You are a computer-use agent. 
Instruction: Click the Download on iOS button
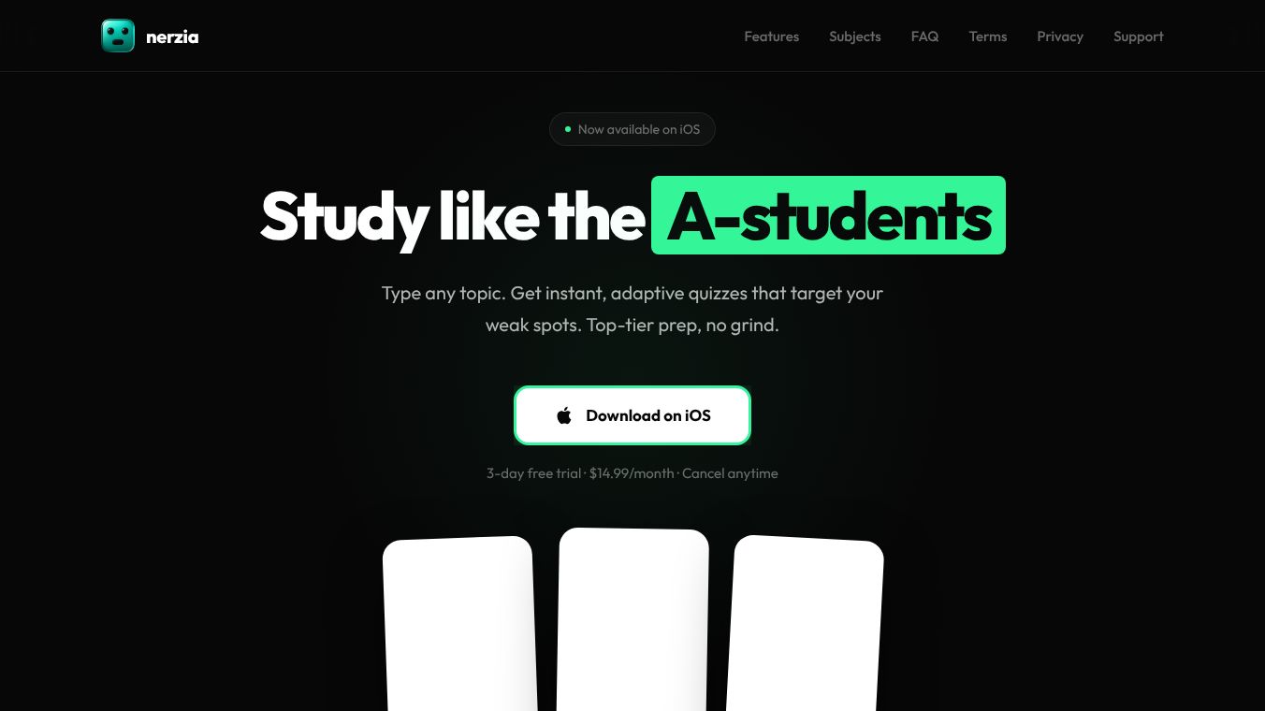coord(632,415)
